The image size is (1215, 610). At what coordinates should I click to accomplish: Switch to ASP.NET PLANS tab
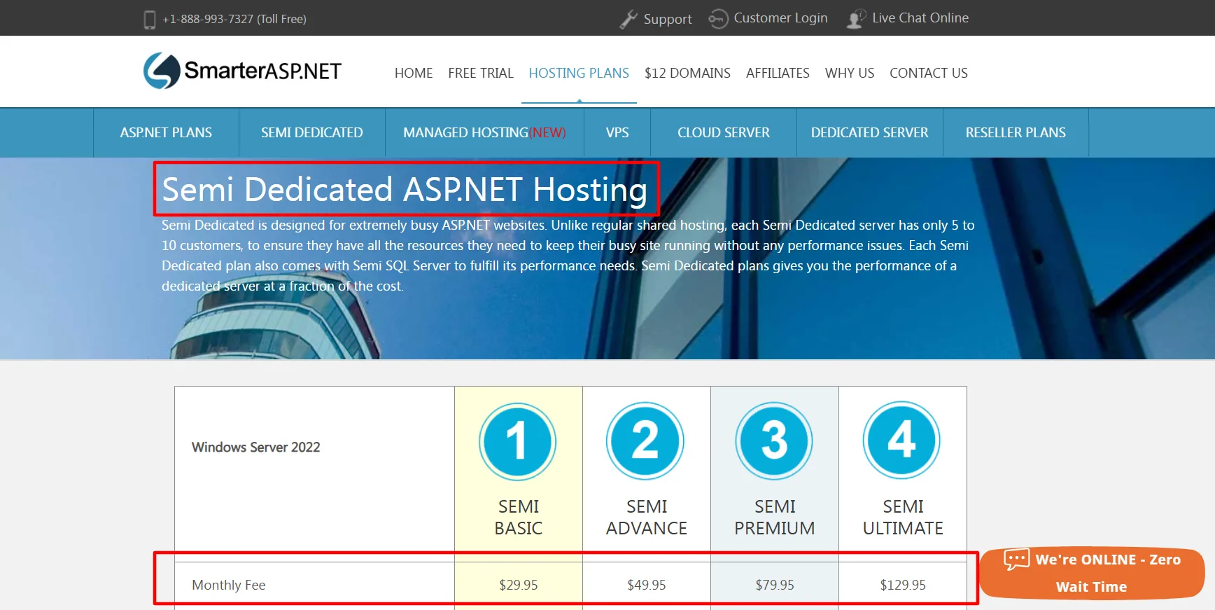point(166,132)
